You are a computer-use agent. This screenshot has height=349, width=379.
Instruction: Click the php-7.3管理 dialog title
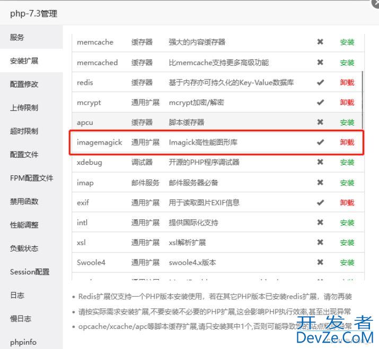pyautogui.click(x=33, y=14)
